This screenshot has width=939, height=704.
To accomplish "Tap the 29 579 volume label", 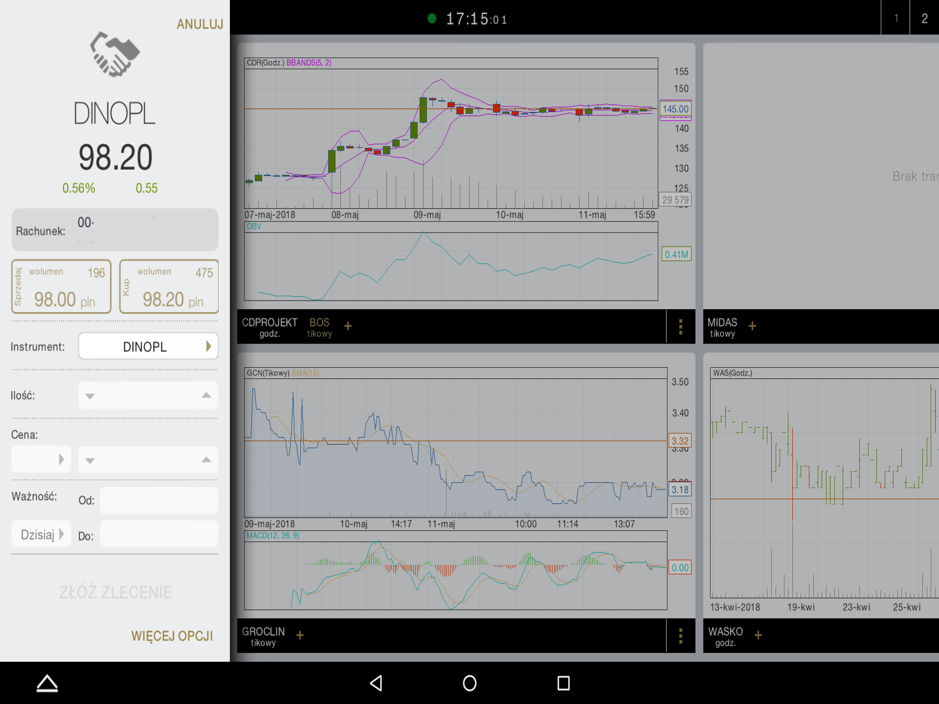I will tap(675, 200).
